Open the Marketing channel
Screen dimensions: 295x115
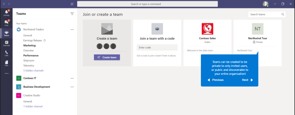29,45
